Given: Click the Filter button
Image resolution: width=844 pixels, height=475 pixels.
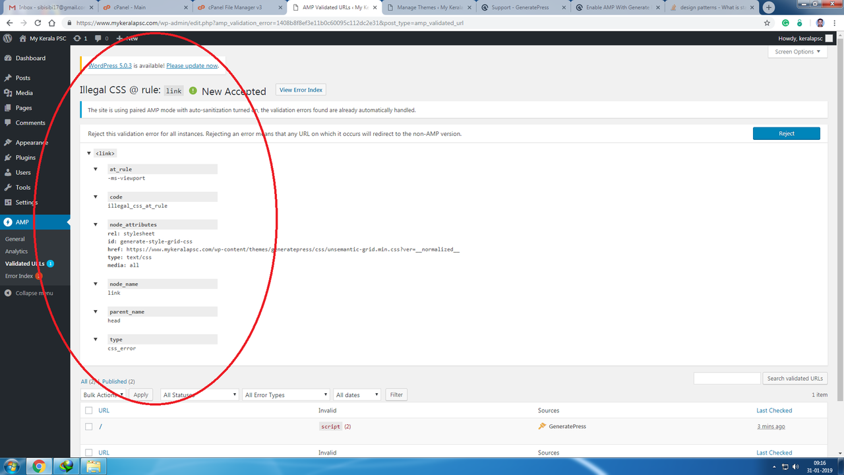Looking at the screenshot, I should click(x=396, y=395).
